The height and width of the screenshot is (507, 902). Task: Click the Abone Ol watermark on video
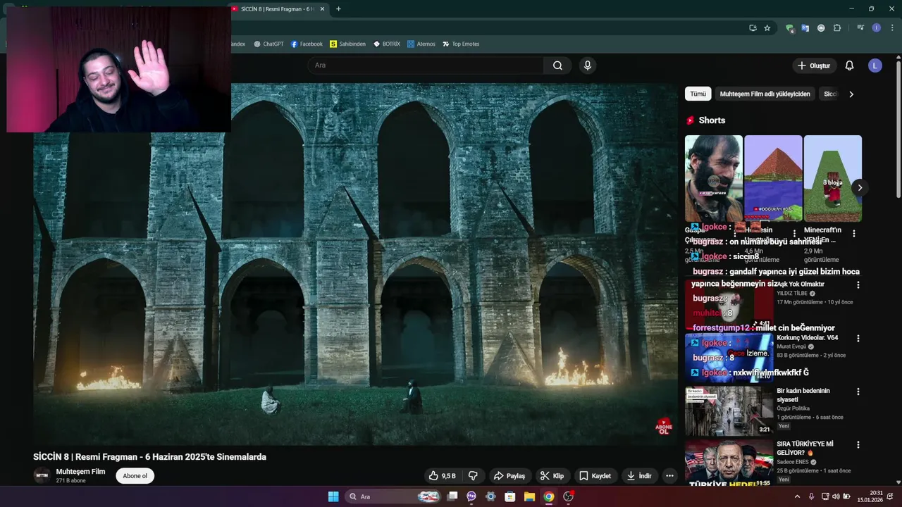coord(664,426)
